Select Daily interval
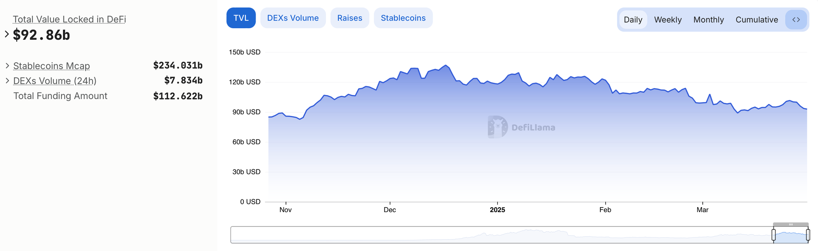Image resolution: width=818 pixels, height=251 pixels. point(633,20)
